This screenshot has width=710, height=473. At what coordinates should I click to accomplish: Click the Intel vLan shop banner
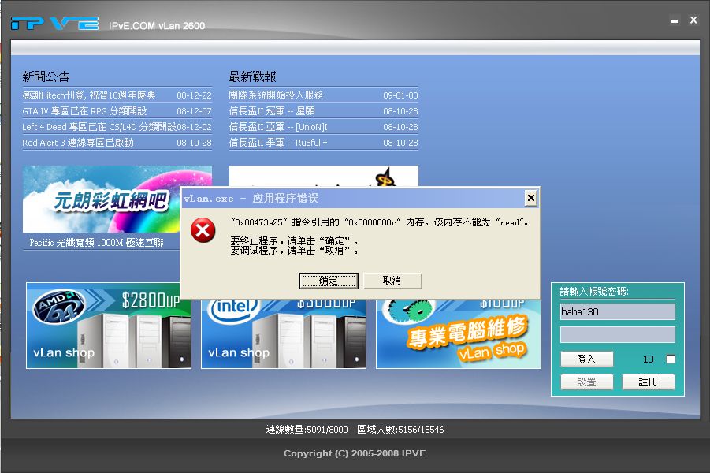284,333
